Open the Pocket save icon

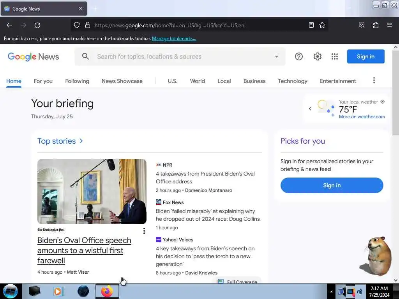(x=361, y=25)
